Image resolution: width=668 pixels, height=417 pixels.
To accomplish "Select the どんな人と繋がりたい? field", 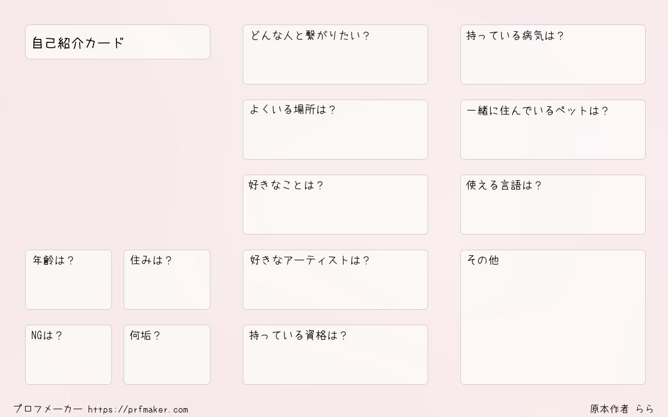I will tap(335, 54).
